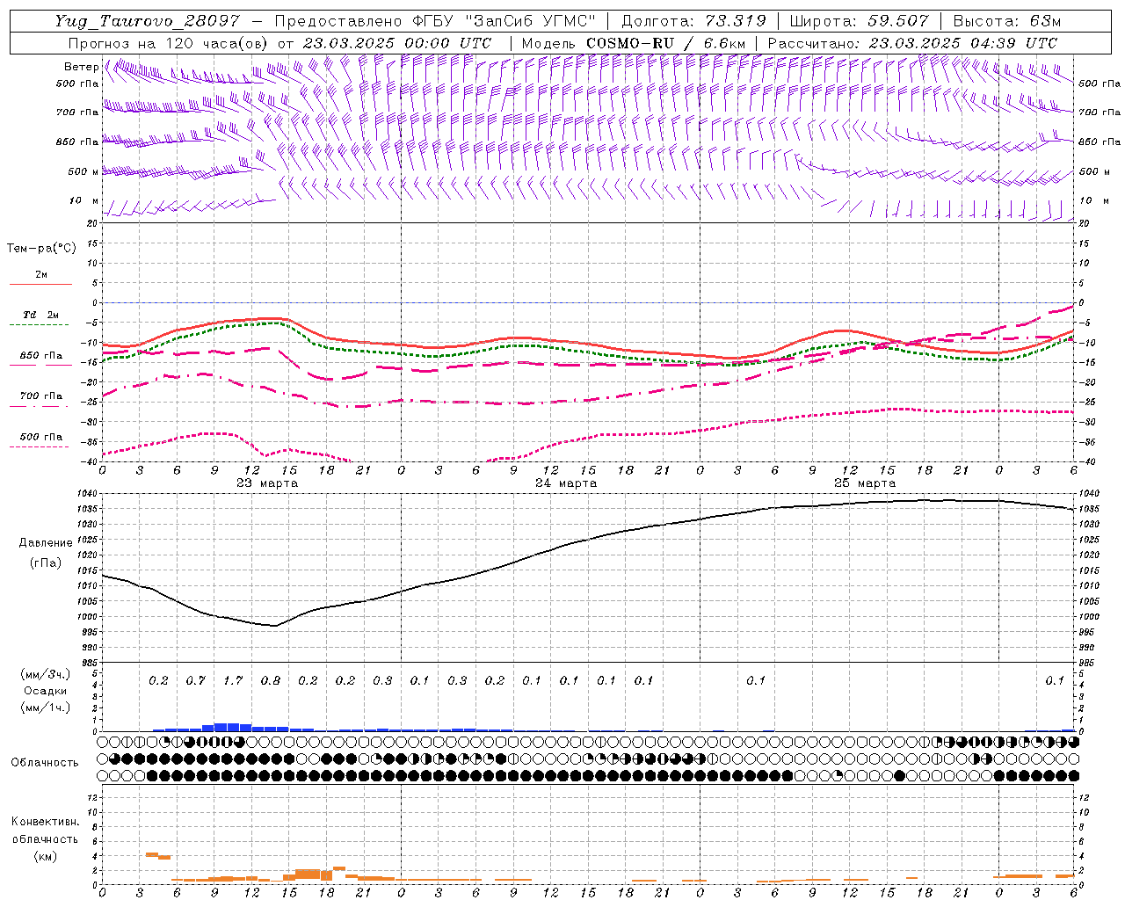Click the highest orange convective cloud bar
Viewport: 1125px width, 900px height.
click(x=151, y=854)
